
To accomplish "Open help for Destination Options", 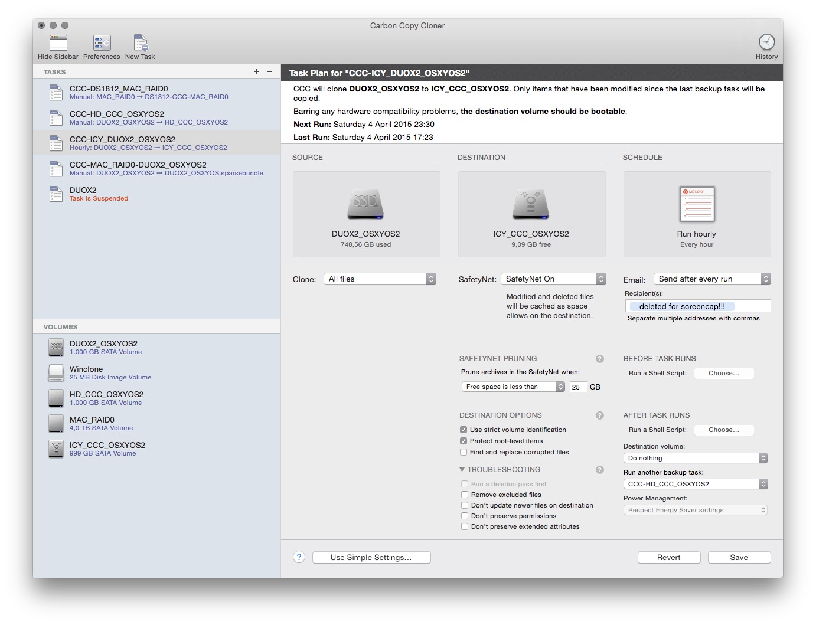I will click(x=600, y=415).
